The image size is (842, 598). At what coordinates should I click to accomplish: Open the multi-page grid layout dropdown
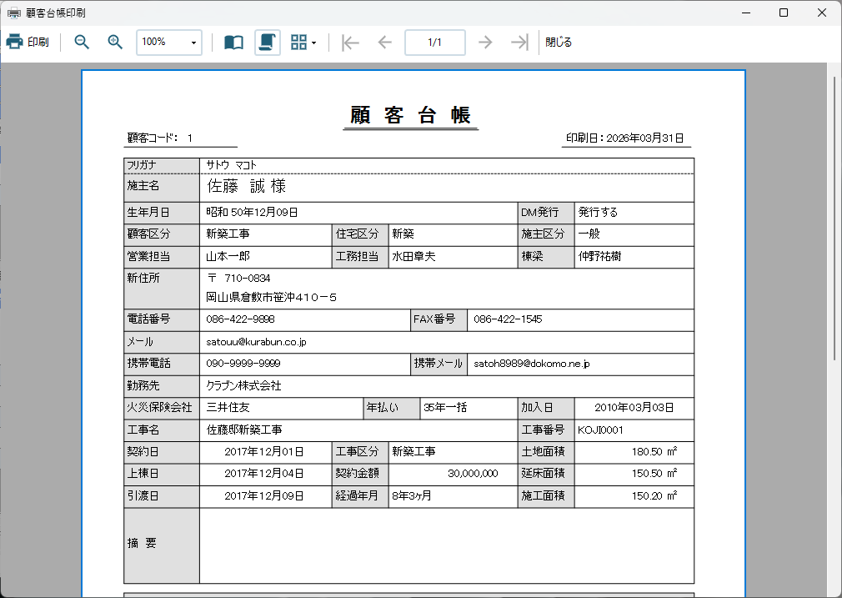point(303,42)
